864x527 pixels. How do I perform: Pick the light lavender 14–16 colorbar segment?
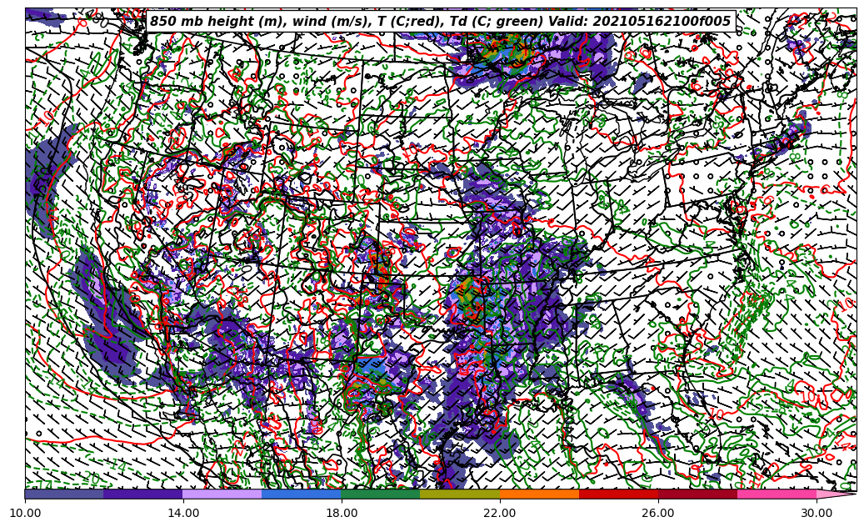(x=222, y=494)
